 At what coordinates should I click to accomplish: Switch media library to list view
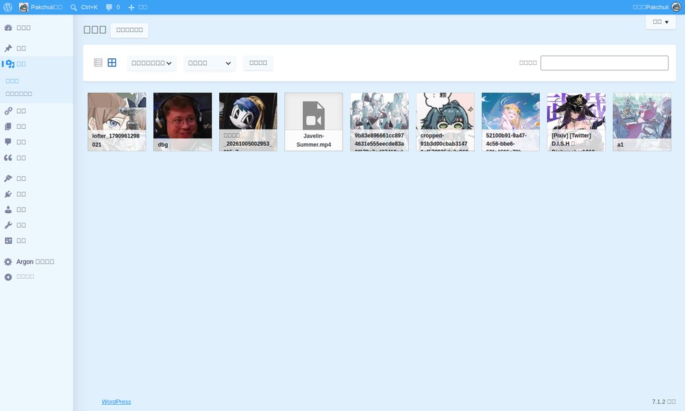(98, 63)
